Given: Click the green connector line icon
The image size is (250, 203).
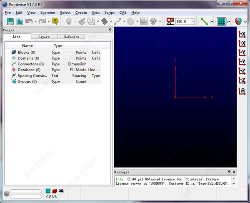Looking at the screenshot, I should (204, 21).
